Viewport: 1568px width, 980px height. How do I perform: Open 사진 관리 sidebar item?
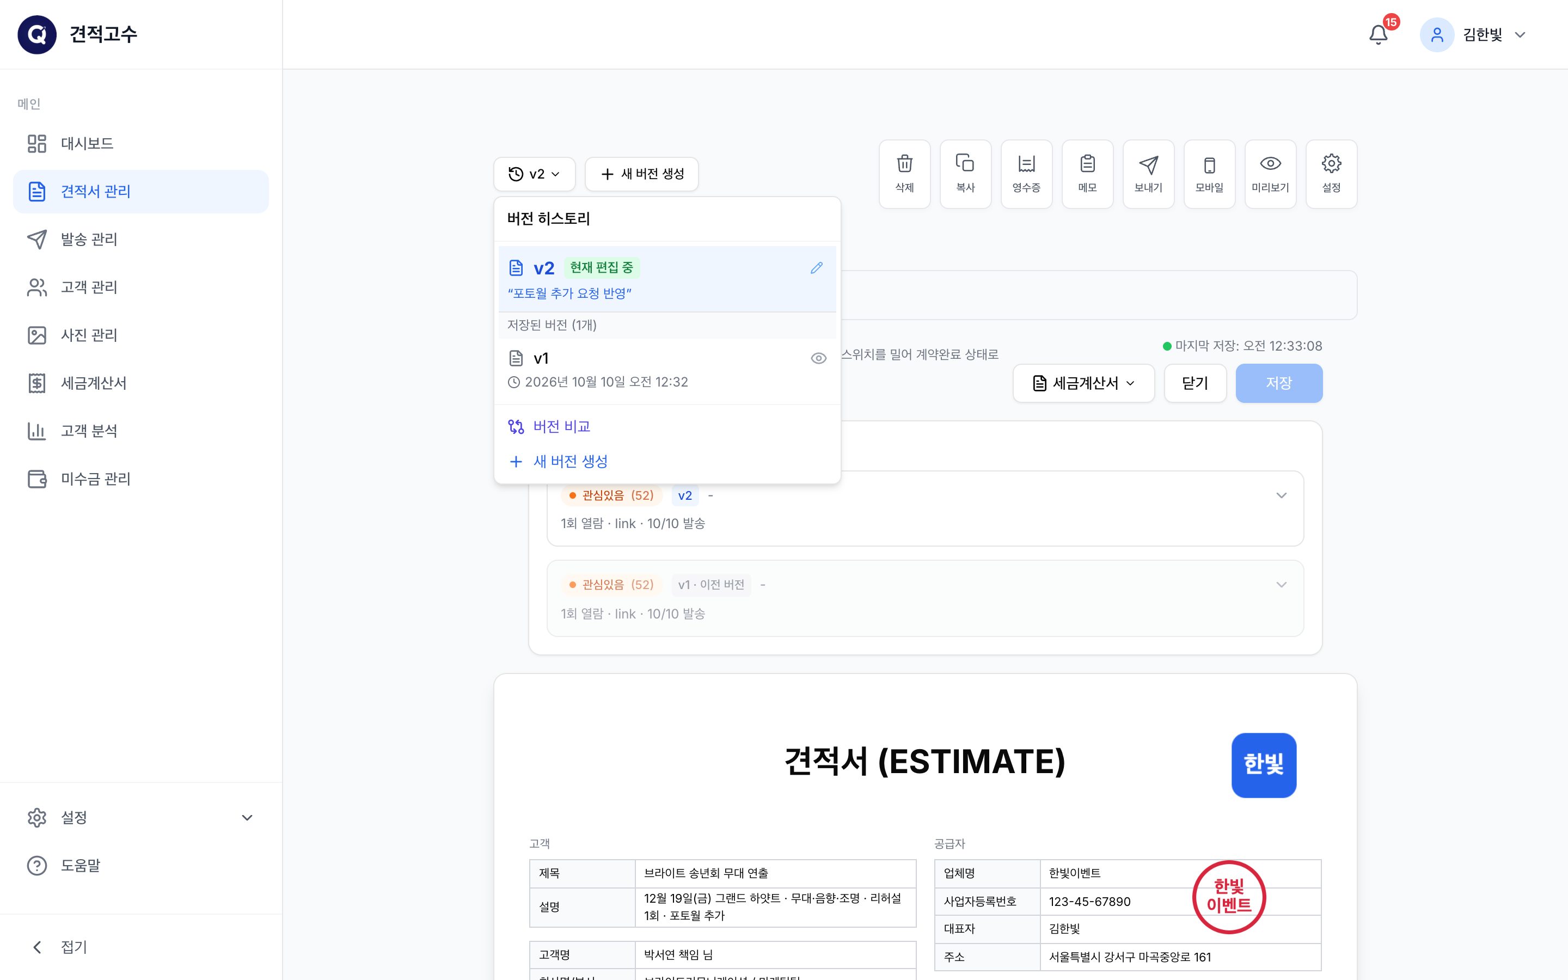click(x=140, y=335)
